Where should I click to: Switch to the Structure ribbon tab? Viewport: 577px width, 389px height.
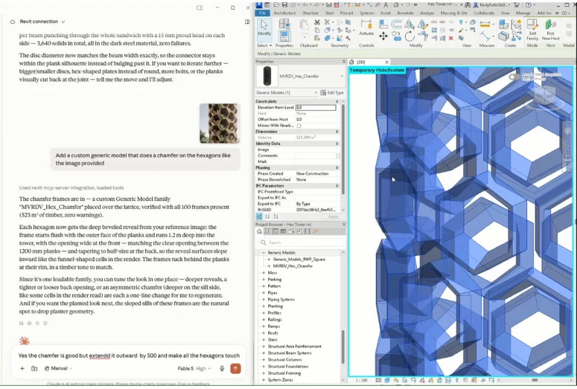coord(310,13)
